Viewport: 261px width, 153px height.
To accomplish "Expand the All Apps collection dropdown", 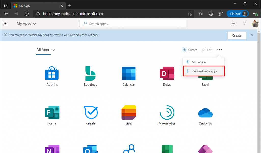I will pyautogui.click(x=46, y=50).
